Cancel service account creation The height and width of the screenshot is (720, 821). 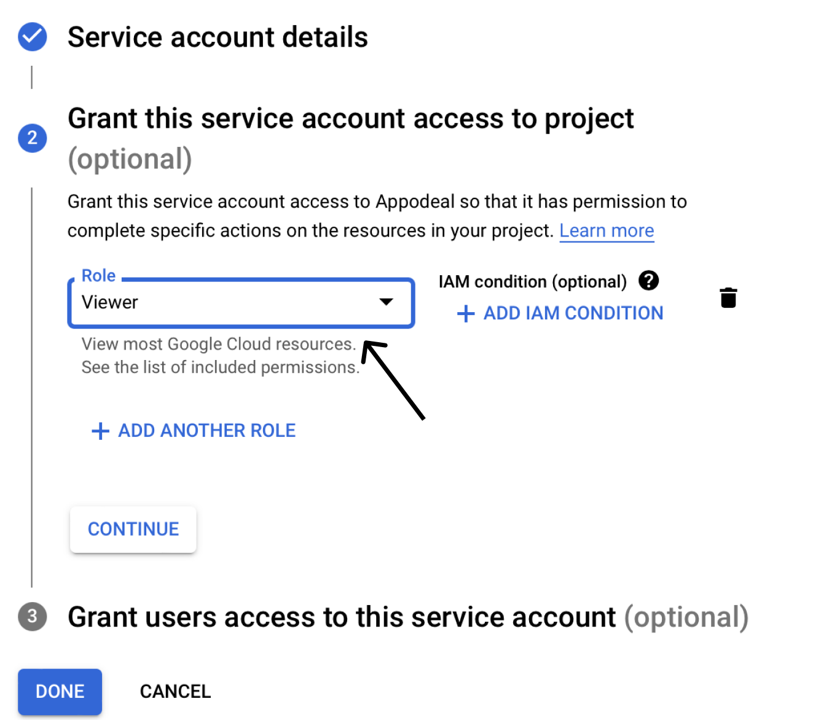(175, 691)
